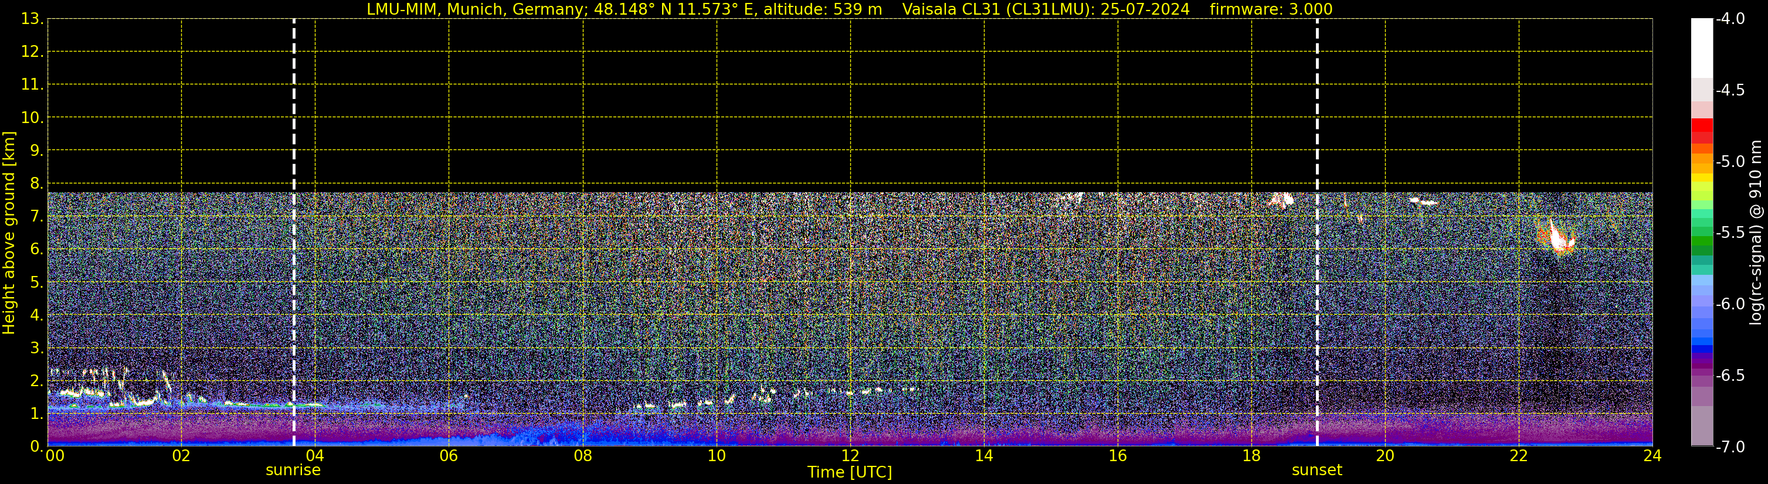Click the 'sunset' label under the time axis

coord(1316,471)
